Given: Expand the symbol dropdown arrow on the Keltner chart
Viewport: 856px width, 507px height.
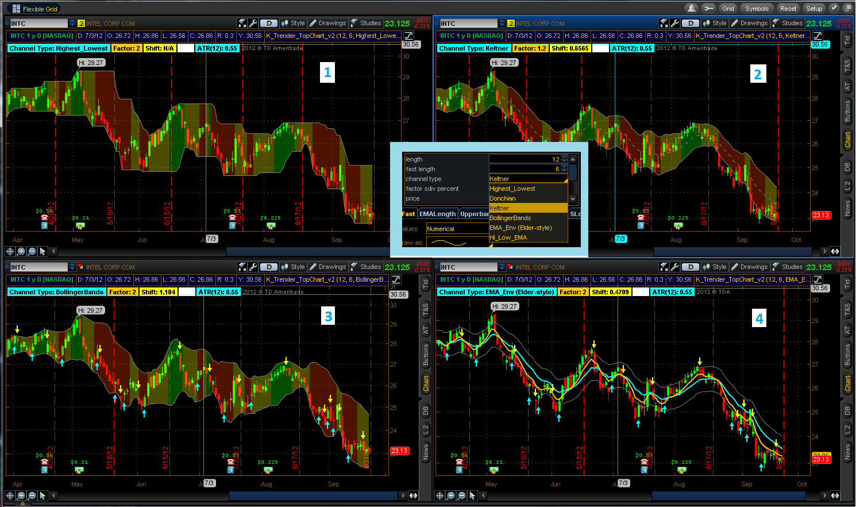Looking at the screenshot, I should click(x=502, y=24).
